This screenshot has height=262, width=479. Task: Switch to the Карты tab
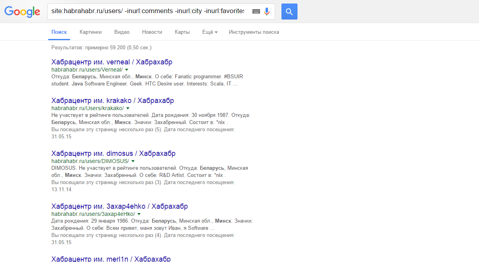(182, 32)
